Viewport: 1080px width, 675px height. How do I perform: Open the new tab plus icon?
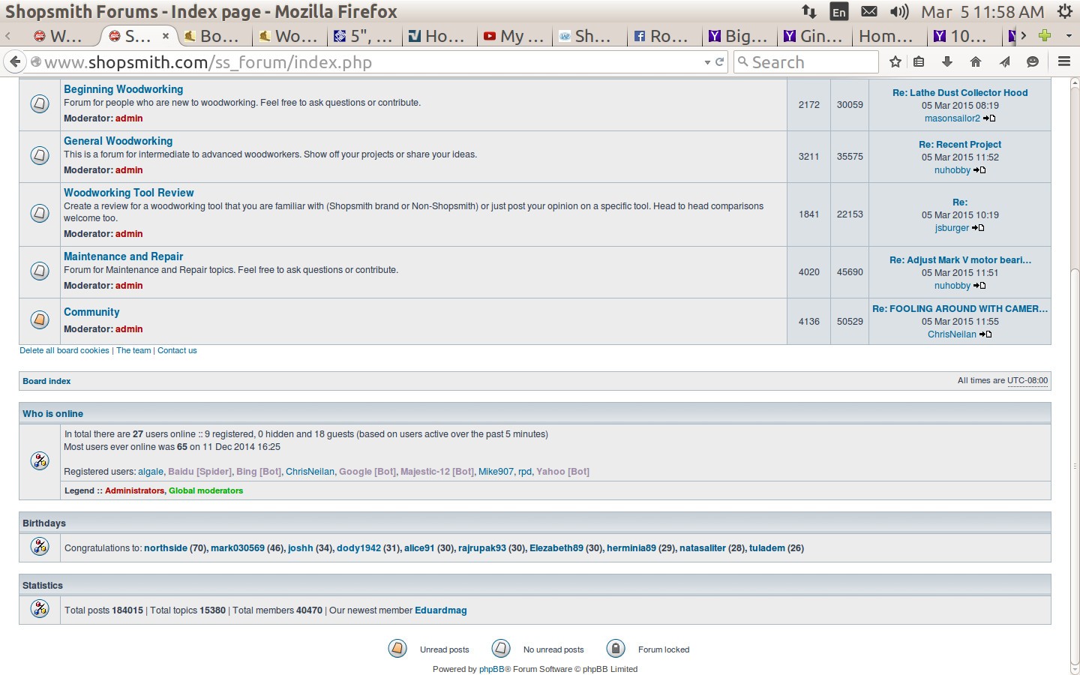tap(1045, 35)
